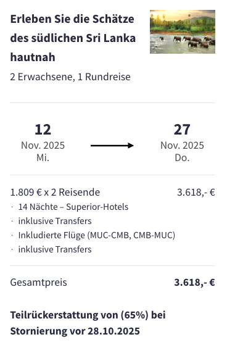Click 'Nov. 2025' under the number 12
Screen dimensions: 227x345
coord(43,146)
